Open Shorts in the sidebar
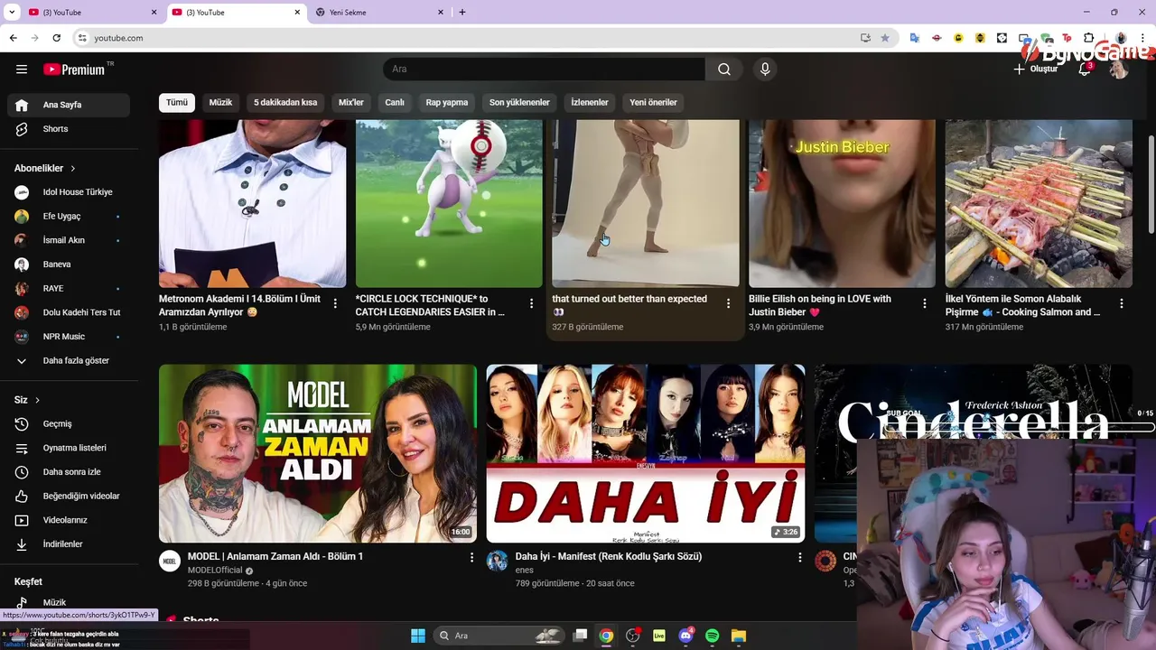Image resolution: width=1156 pixels, height=650 pixels. (x=69, y=129)
